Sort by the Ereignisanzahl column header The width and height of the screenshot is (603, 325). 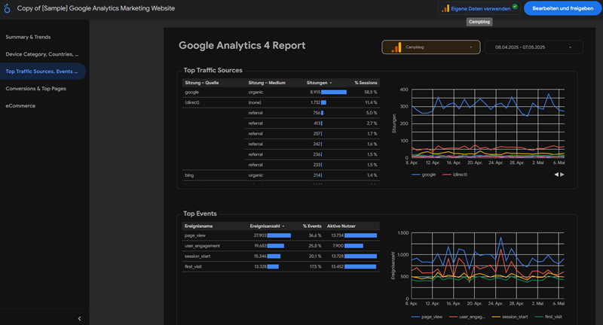pos(267,226)
